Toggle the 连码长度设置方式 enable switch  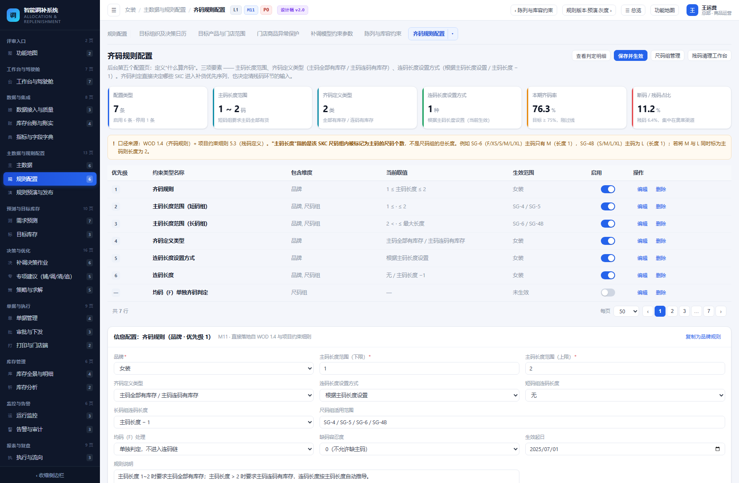coord(608,258)
